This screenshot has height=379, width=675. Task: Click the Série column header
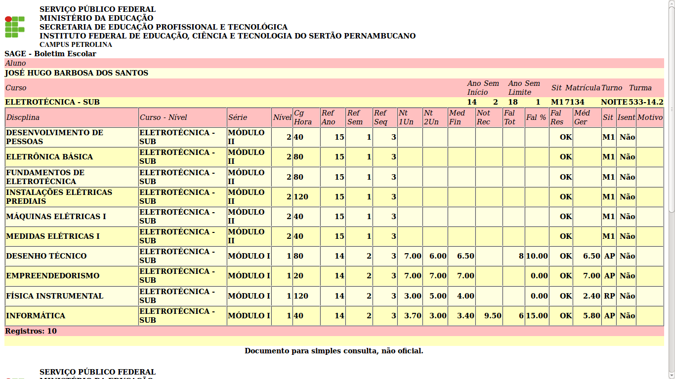tap(249, 117)
